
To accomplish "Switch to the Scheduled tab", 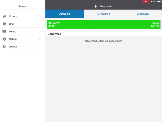I will click(143, 14).
